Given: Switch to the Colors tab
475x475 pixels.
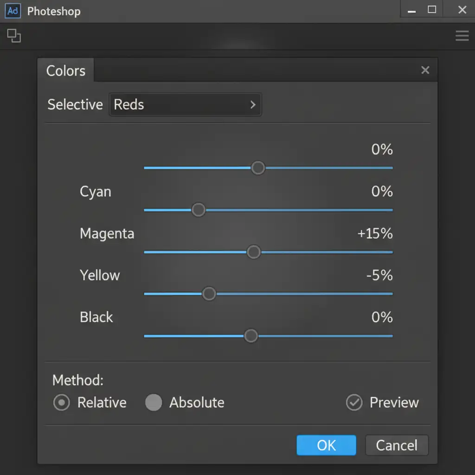Looking at the screenshot, I should pyautogui.click(x=66, y=71).
